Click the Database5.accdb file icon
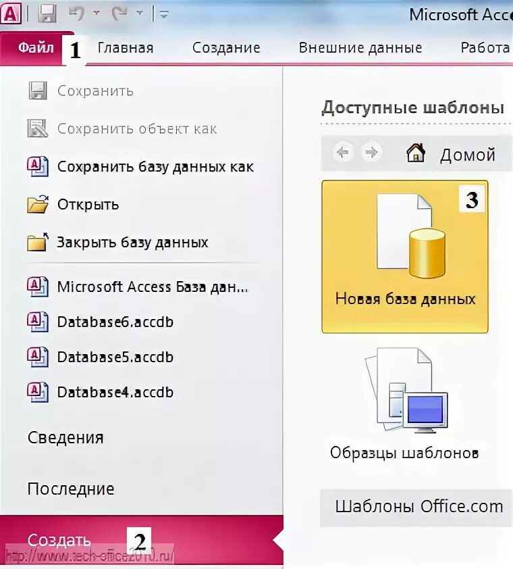 (x=38, y=357)
